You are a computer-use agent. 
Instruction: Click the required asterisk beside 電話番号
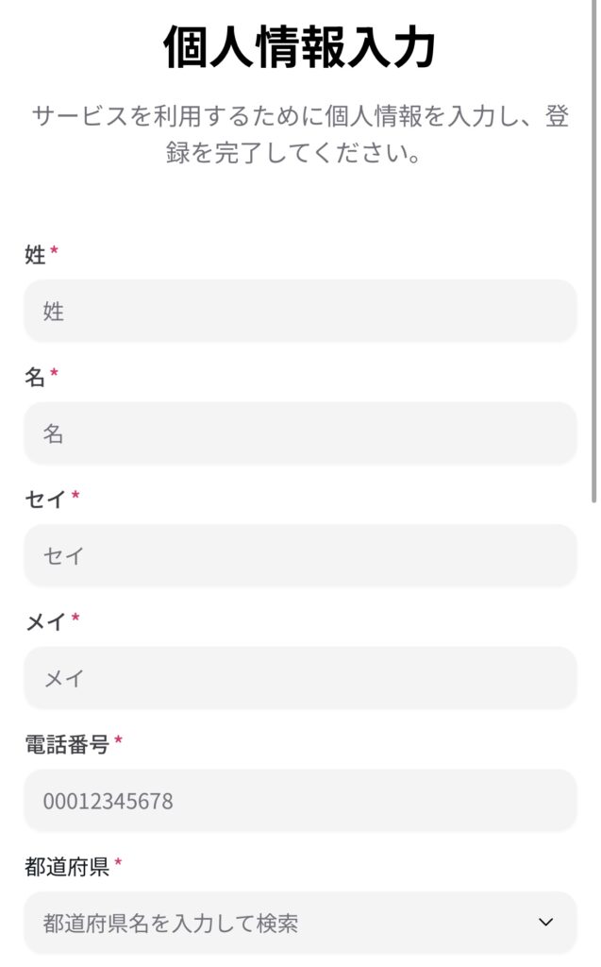click(x=119, y=742)
